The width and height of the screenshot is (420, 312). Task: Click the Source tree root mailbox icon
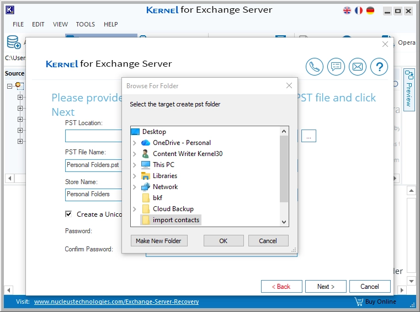point(19,86)
